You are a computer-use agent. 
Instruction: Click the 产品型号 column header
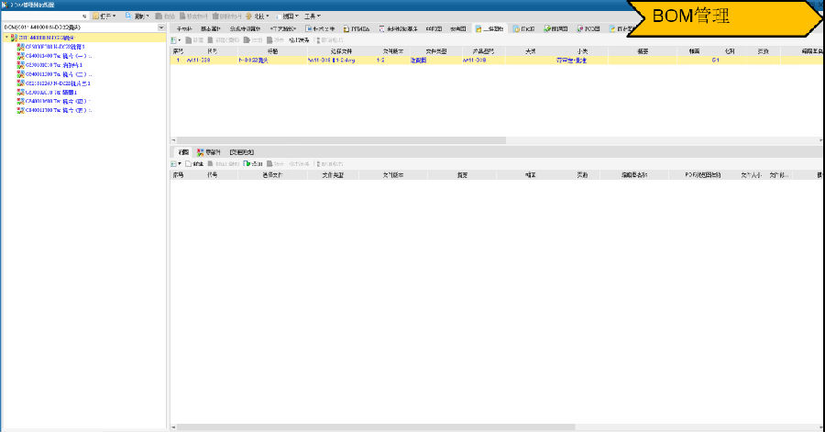[483, 51]
